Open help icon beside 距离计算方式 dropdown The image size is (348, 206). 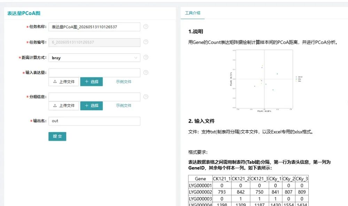coord(146,57)
